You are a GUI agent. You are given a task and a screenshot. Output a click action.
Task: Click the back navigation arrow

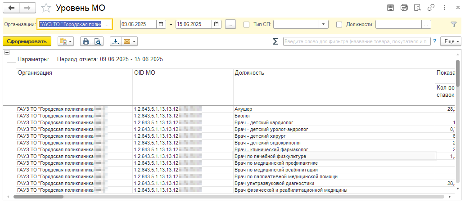tap(11, 8)
